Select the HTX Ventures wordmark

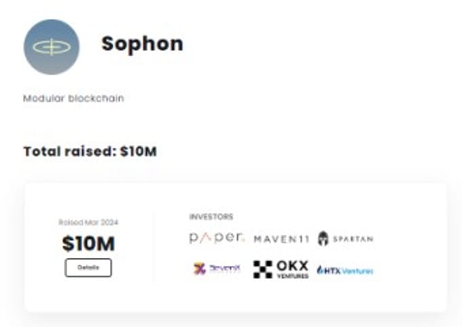pos(349,270)
